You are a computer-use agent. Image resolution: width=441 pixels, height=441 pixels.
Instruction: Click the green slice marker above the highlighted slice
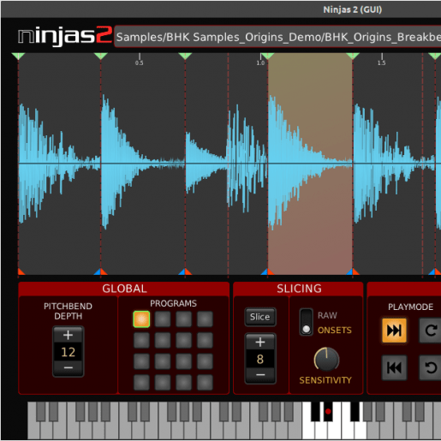pyautogui.click(x=267, y=56)
